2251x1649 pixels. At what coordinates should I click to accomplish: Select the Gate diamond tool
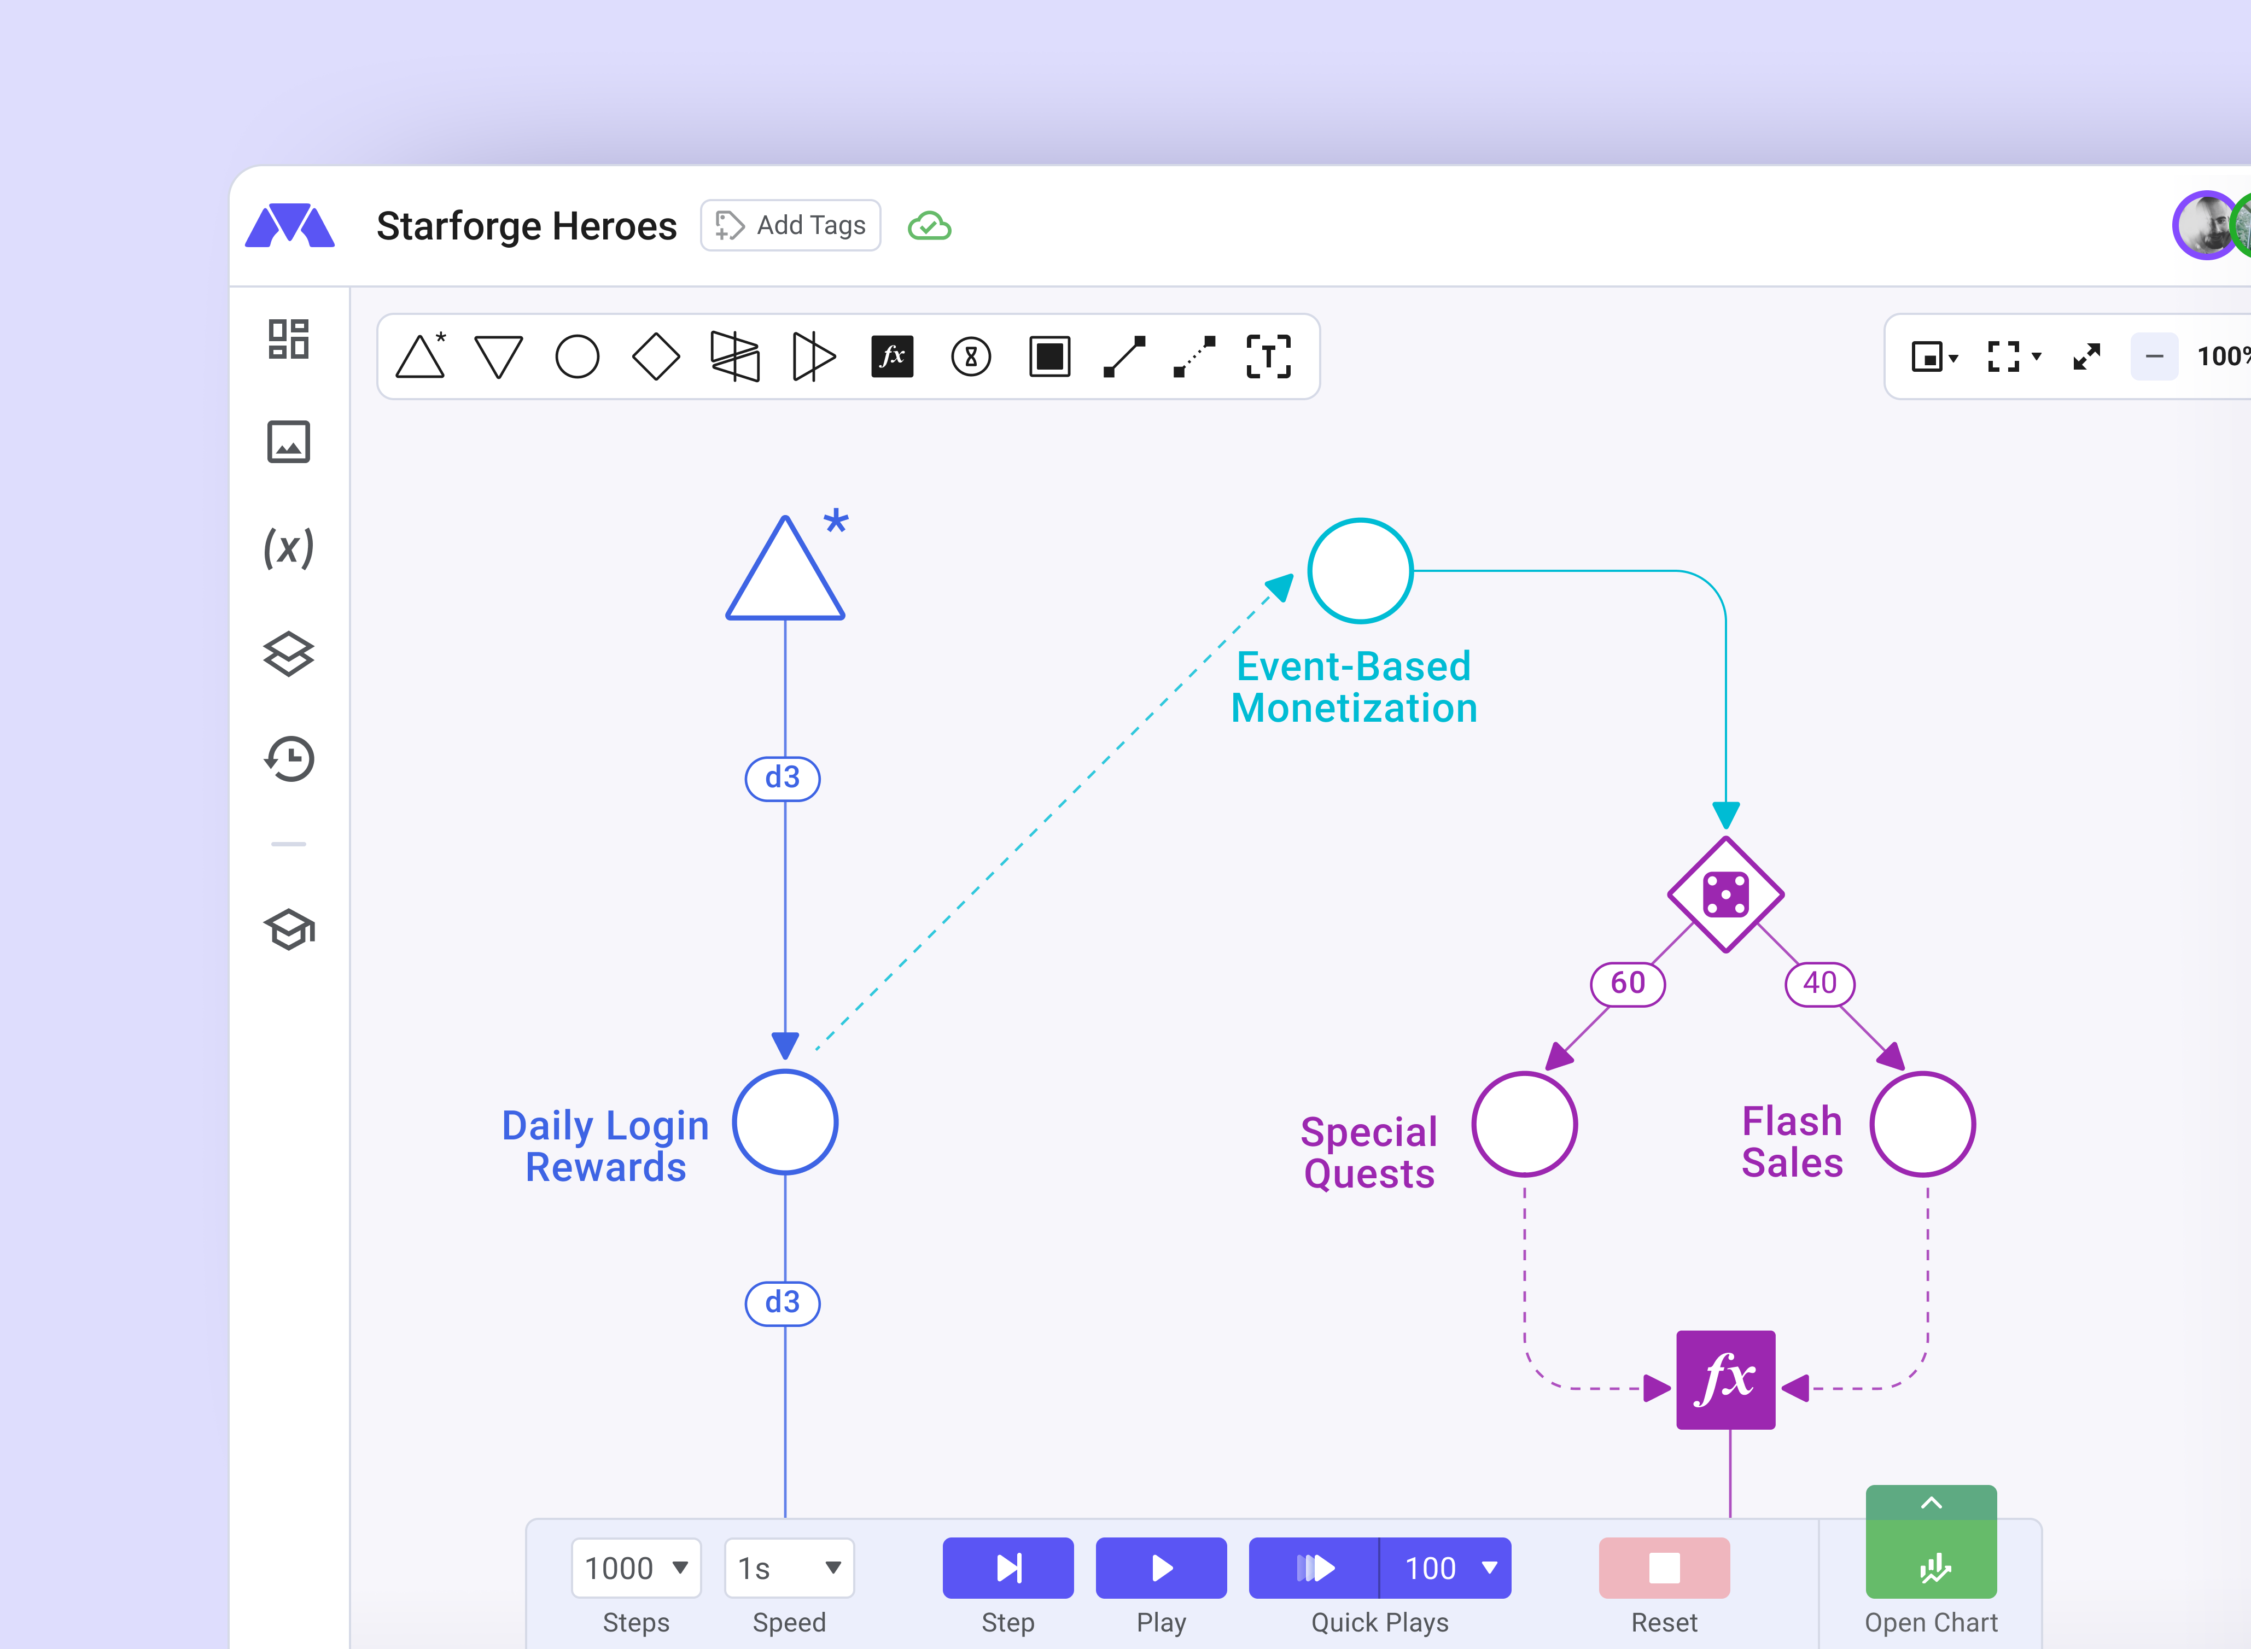pos(656,356)
